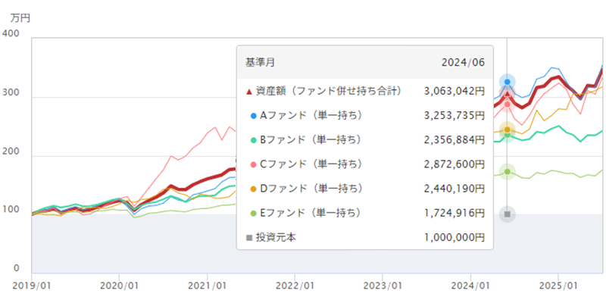This screenshot has width=606, height=303.
Task: Click the gray square beside 投資元本 in tooltip
Action: pyautogui.click(x=248, y=237)
